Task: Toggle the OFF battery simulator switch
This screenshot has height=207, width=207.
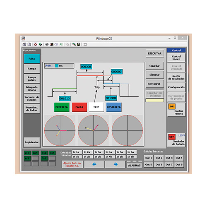Action: tap(172, 137)
